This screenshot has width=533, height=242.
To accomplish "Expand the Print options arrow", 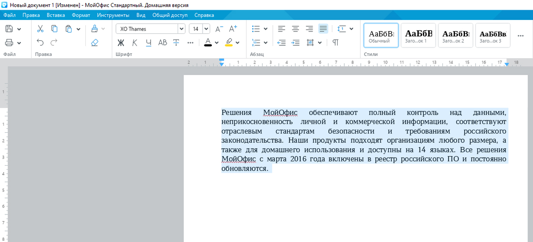I will click(19, 43).
